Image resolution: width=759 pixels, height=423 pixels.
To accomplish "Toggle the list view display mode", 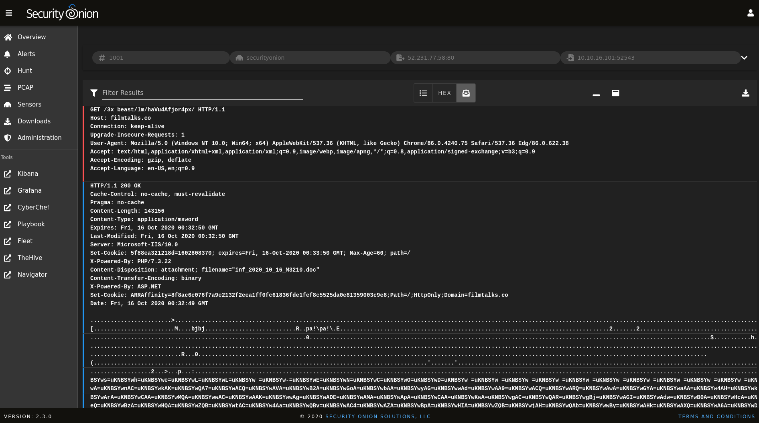I will [x=423, y=93].
